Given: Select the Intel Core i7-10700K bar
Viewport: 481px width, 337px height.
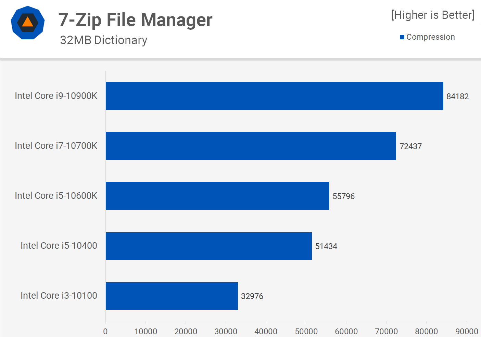Looking at the screenshot, I should [x=251, y=146].
